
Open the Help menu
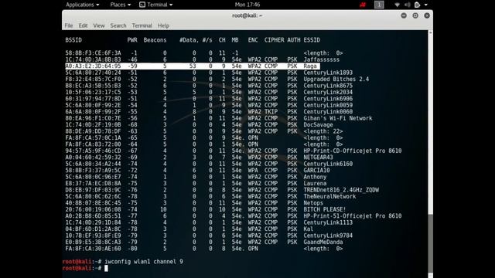tap(163, 25)
